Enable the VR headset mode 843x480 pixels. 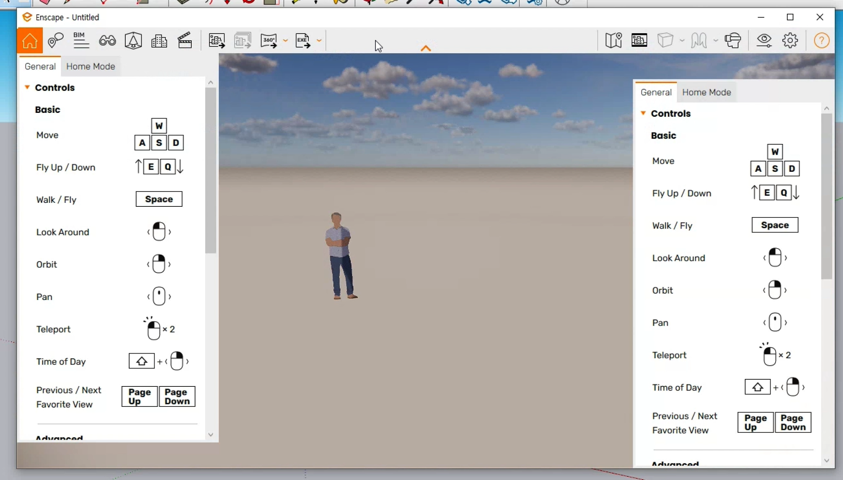point(733,40)
